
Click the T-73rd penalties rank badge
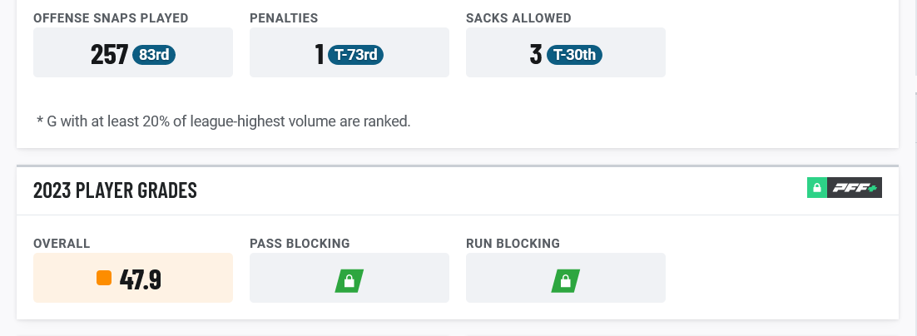(x=355, y=55)
